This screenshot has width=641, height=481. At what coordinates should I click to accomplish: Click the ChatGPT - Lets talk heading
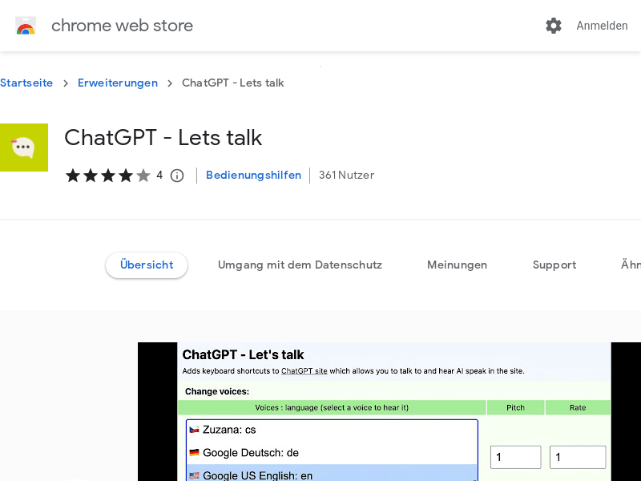point(163,137)
